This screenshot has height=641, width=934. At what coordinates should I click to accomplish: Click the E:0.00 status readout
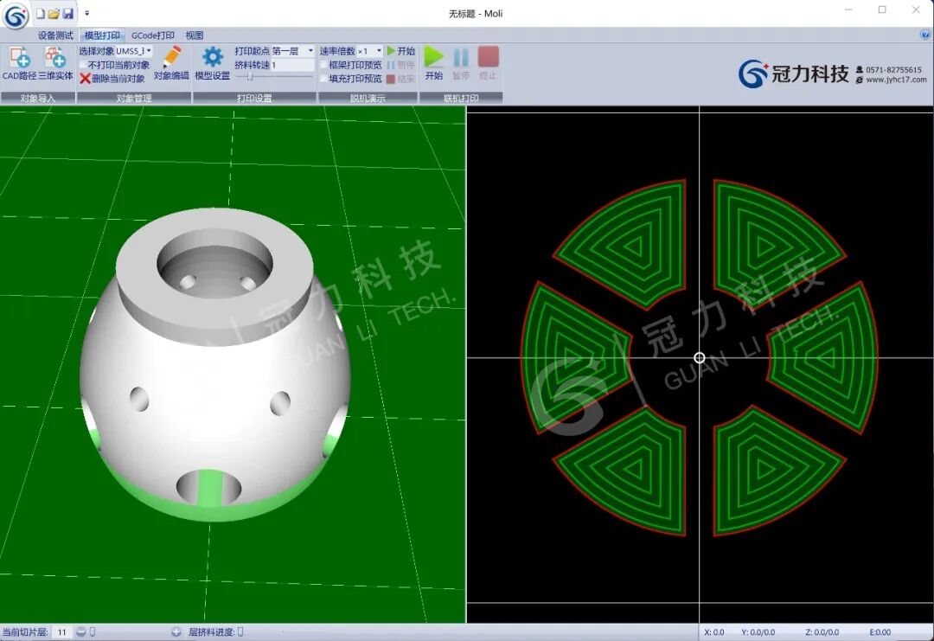880,632
